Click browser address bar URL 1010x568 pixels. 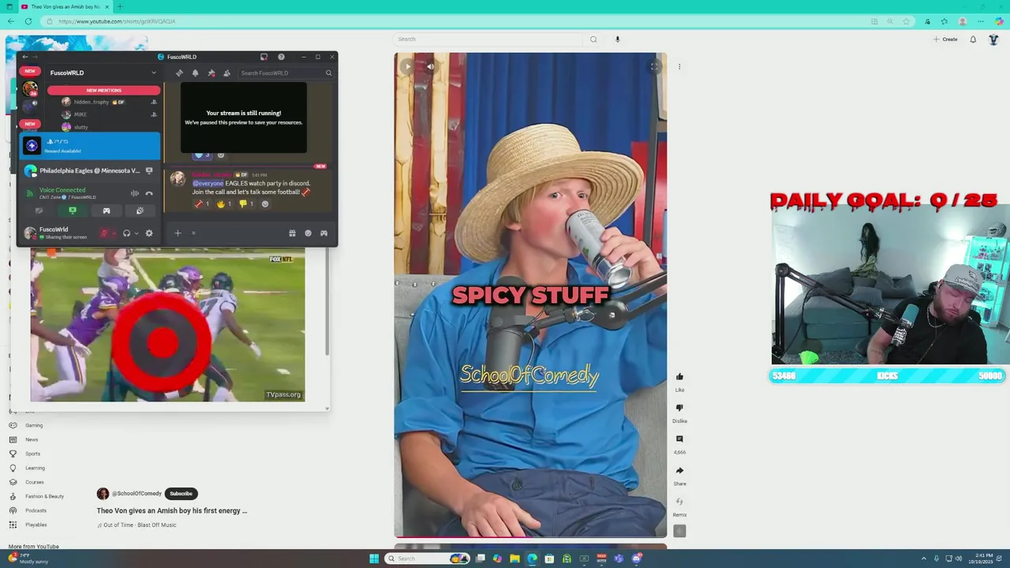[117, 21]
